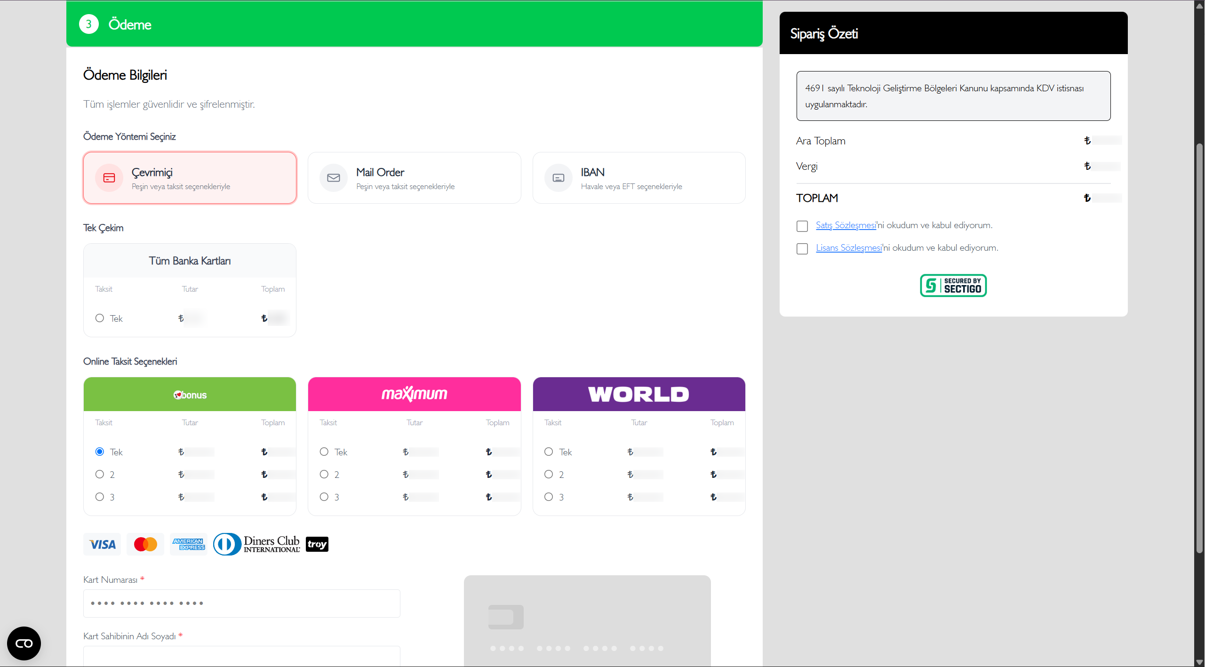
Task: Click the Çevrimiçi credit card icon
Action: [109, 178]
